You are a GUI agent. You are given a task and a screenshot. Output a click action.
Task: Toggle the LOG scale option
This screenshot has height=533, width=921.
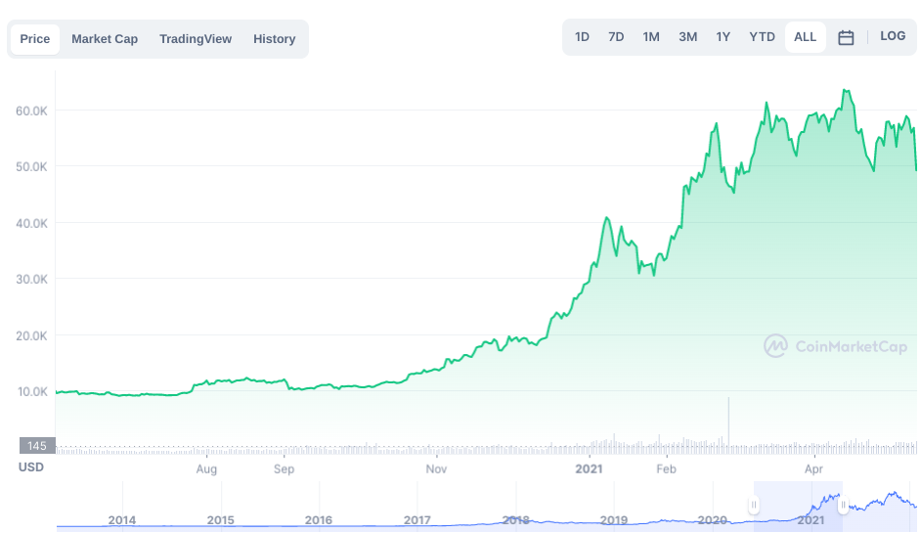coord(893,36)
